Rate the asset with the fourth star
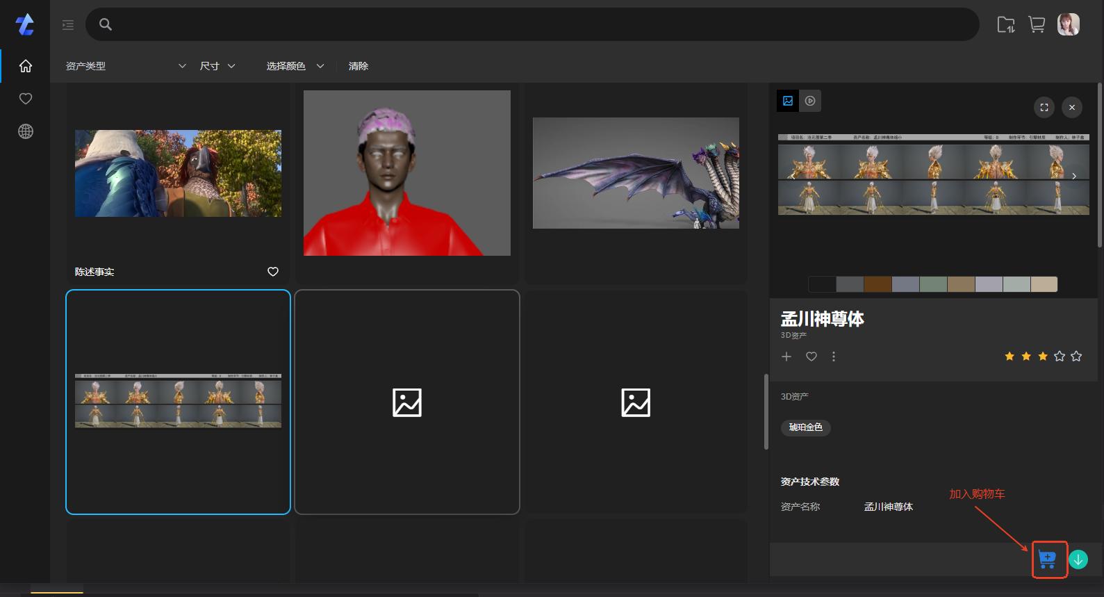 pos(1059,357)
